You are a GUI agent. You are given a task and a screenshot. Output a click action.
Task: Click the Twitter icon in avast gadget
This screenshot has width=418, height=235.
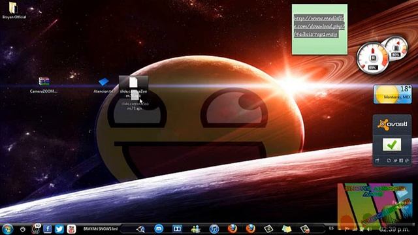395,161
